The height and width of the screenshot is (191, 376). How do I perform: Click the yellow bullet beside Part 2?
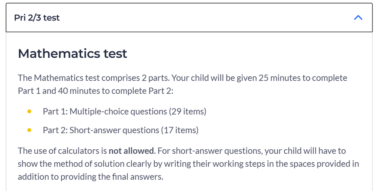pos(29,130)
